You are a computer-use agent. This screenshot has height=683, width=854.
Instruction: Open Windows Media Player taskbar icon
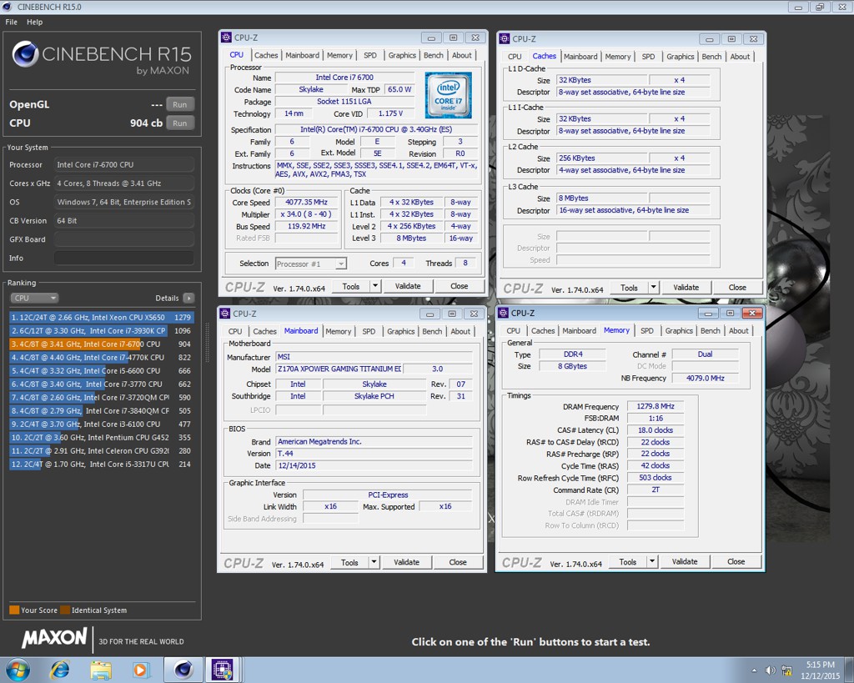(x=140, y=670)
